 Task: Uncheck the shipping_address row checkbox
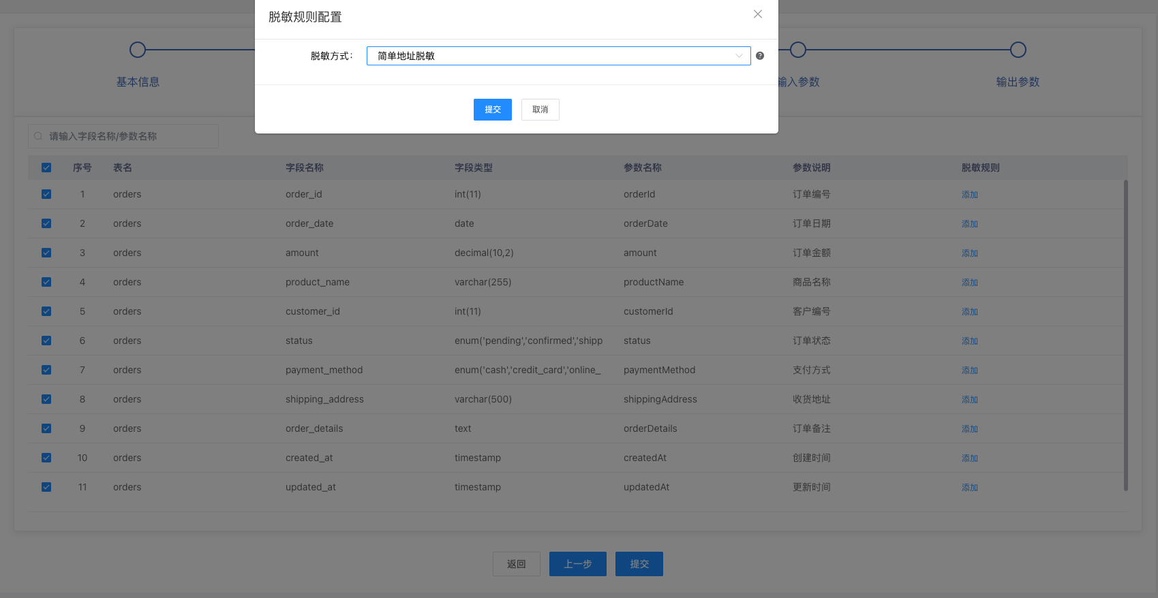[x=46, y=399]
